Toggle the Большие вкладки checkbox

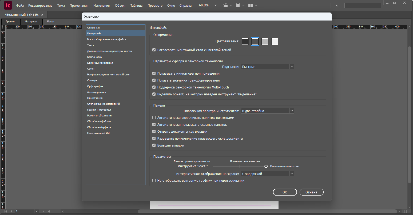[154, 145]
